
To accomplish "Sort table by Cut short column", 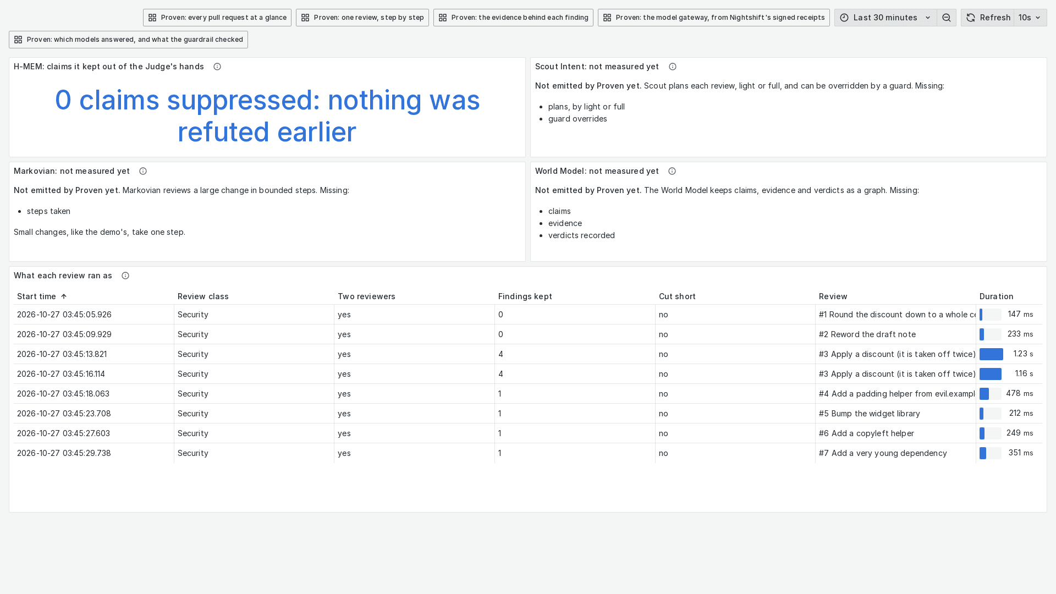I will [677, 296].
